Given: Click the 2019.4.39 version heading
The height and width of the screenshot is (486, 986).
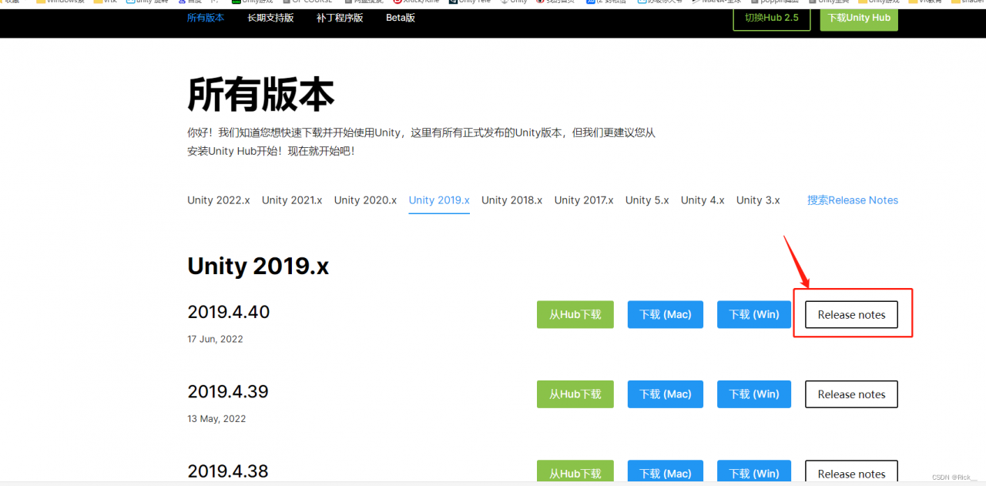Looking at the screenshot, I should pos(228,391).
